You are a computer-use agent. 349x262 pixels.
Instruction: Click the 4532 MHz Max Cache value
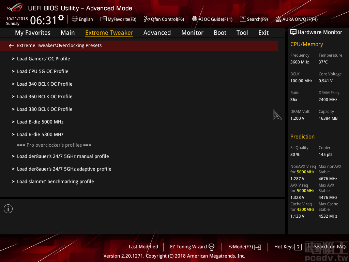click(328, 216)
